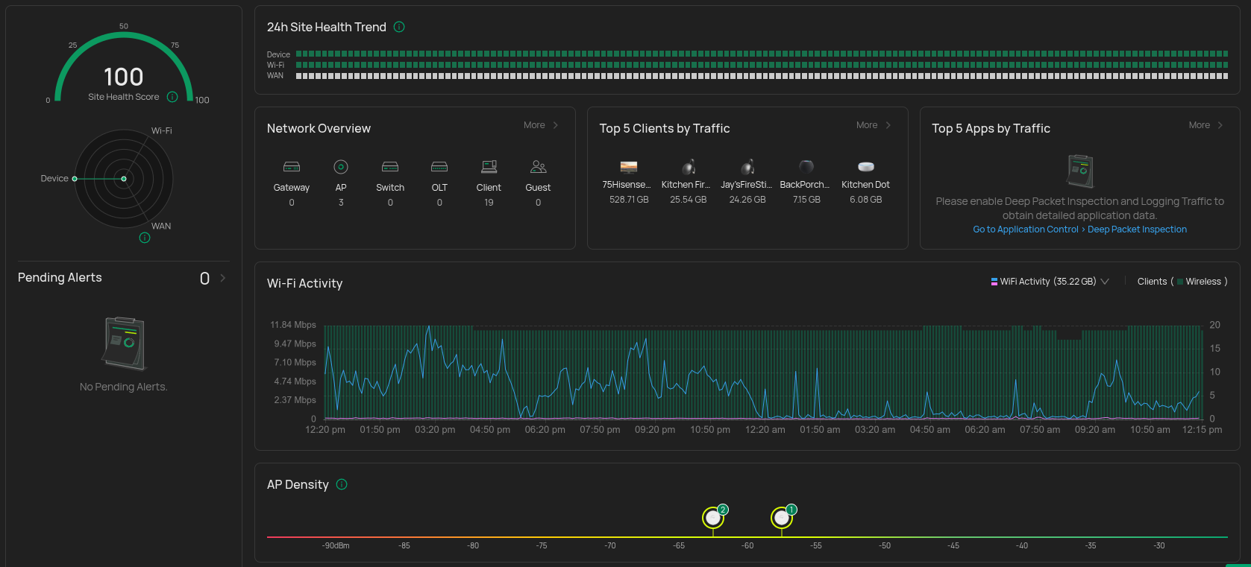This screenshot has width=1251, height=567.
Task: Click the Switch device icon
Action: (x=390, y=167)
